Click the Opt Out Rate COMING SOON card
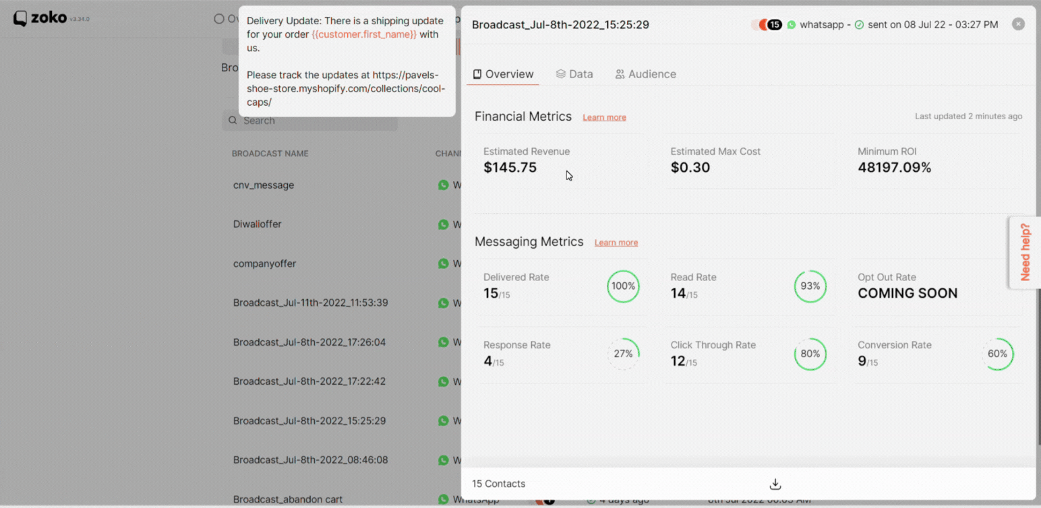Viewport: 1041px width, 508px height. click(936, 286)
